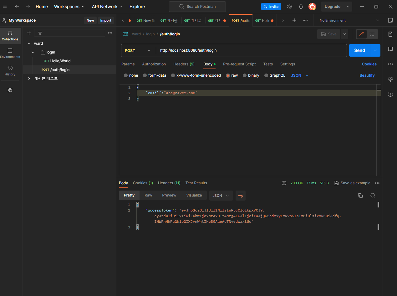
Task: Open the Environments sidebar panel
Action: (x=10, y=53)
